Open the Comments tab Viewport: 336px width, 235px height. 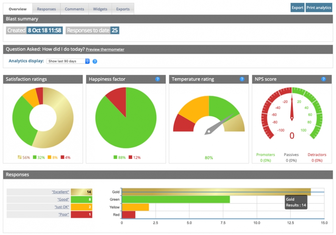tap(74, 9)
